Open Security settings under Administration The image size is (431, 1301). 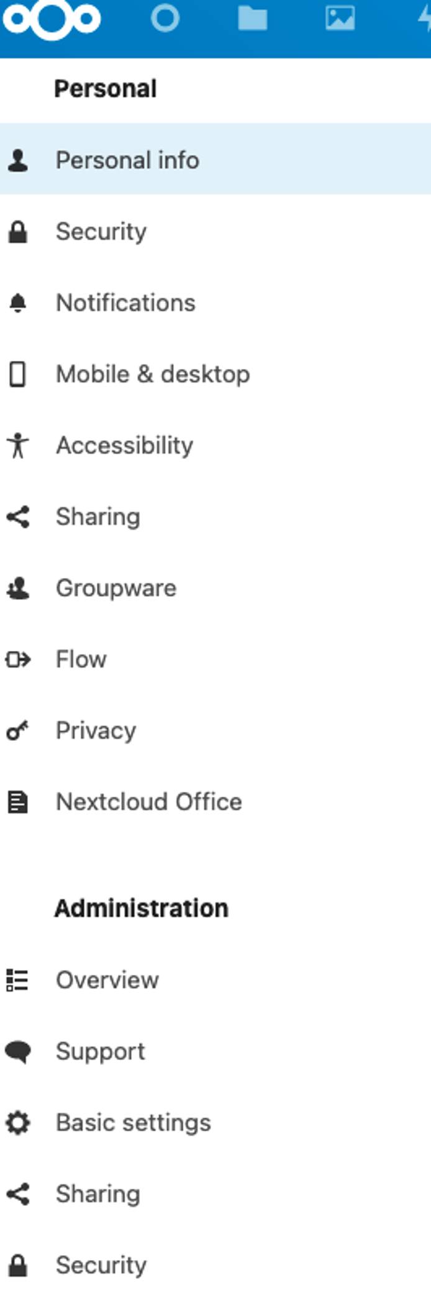[99, 1265]
